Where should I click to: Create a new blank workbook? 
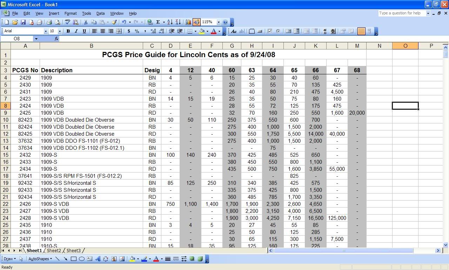pyautogui.click(x=7, y=22)
